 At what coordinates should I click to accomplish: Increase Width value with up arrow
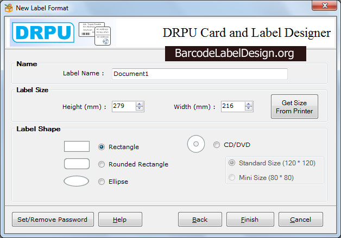(x=249, y=104)
